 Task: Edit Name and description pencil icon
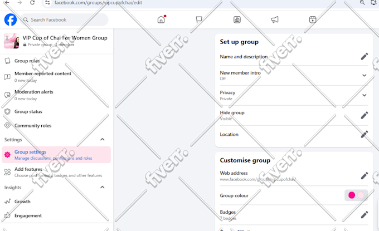(x=365, y=56)
